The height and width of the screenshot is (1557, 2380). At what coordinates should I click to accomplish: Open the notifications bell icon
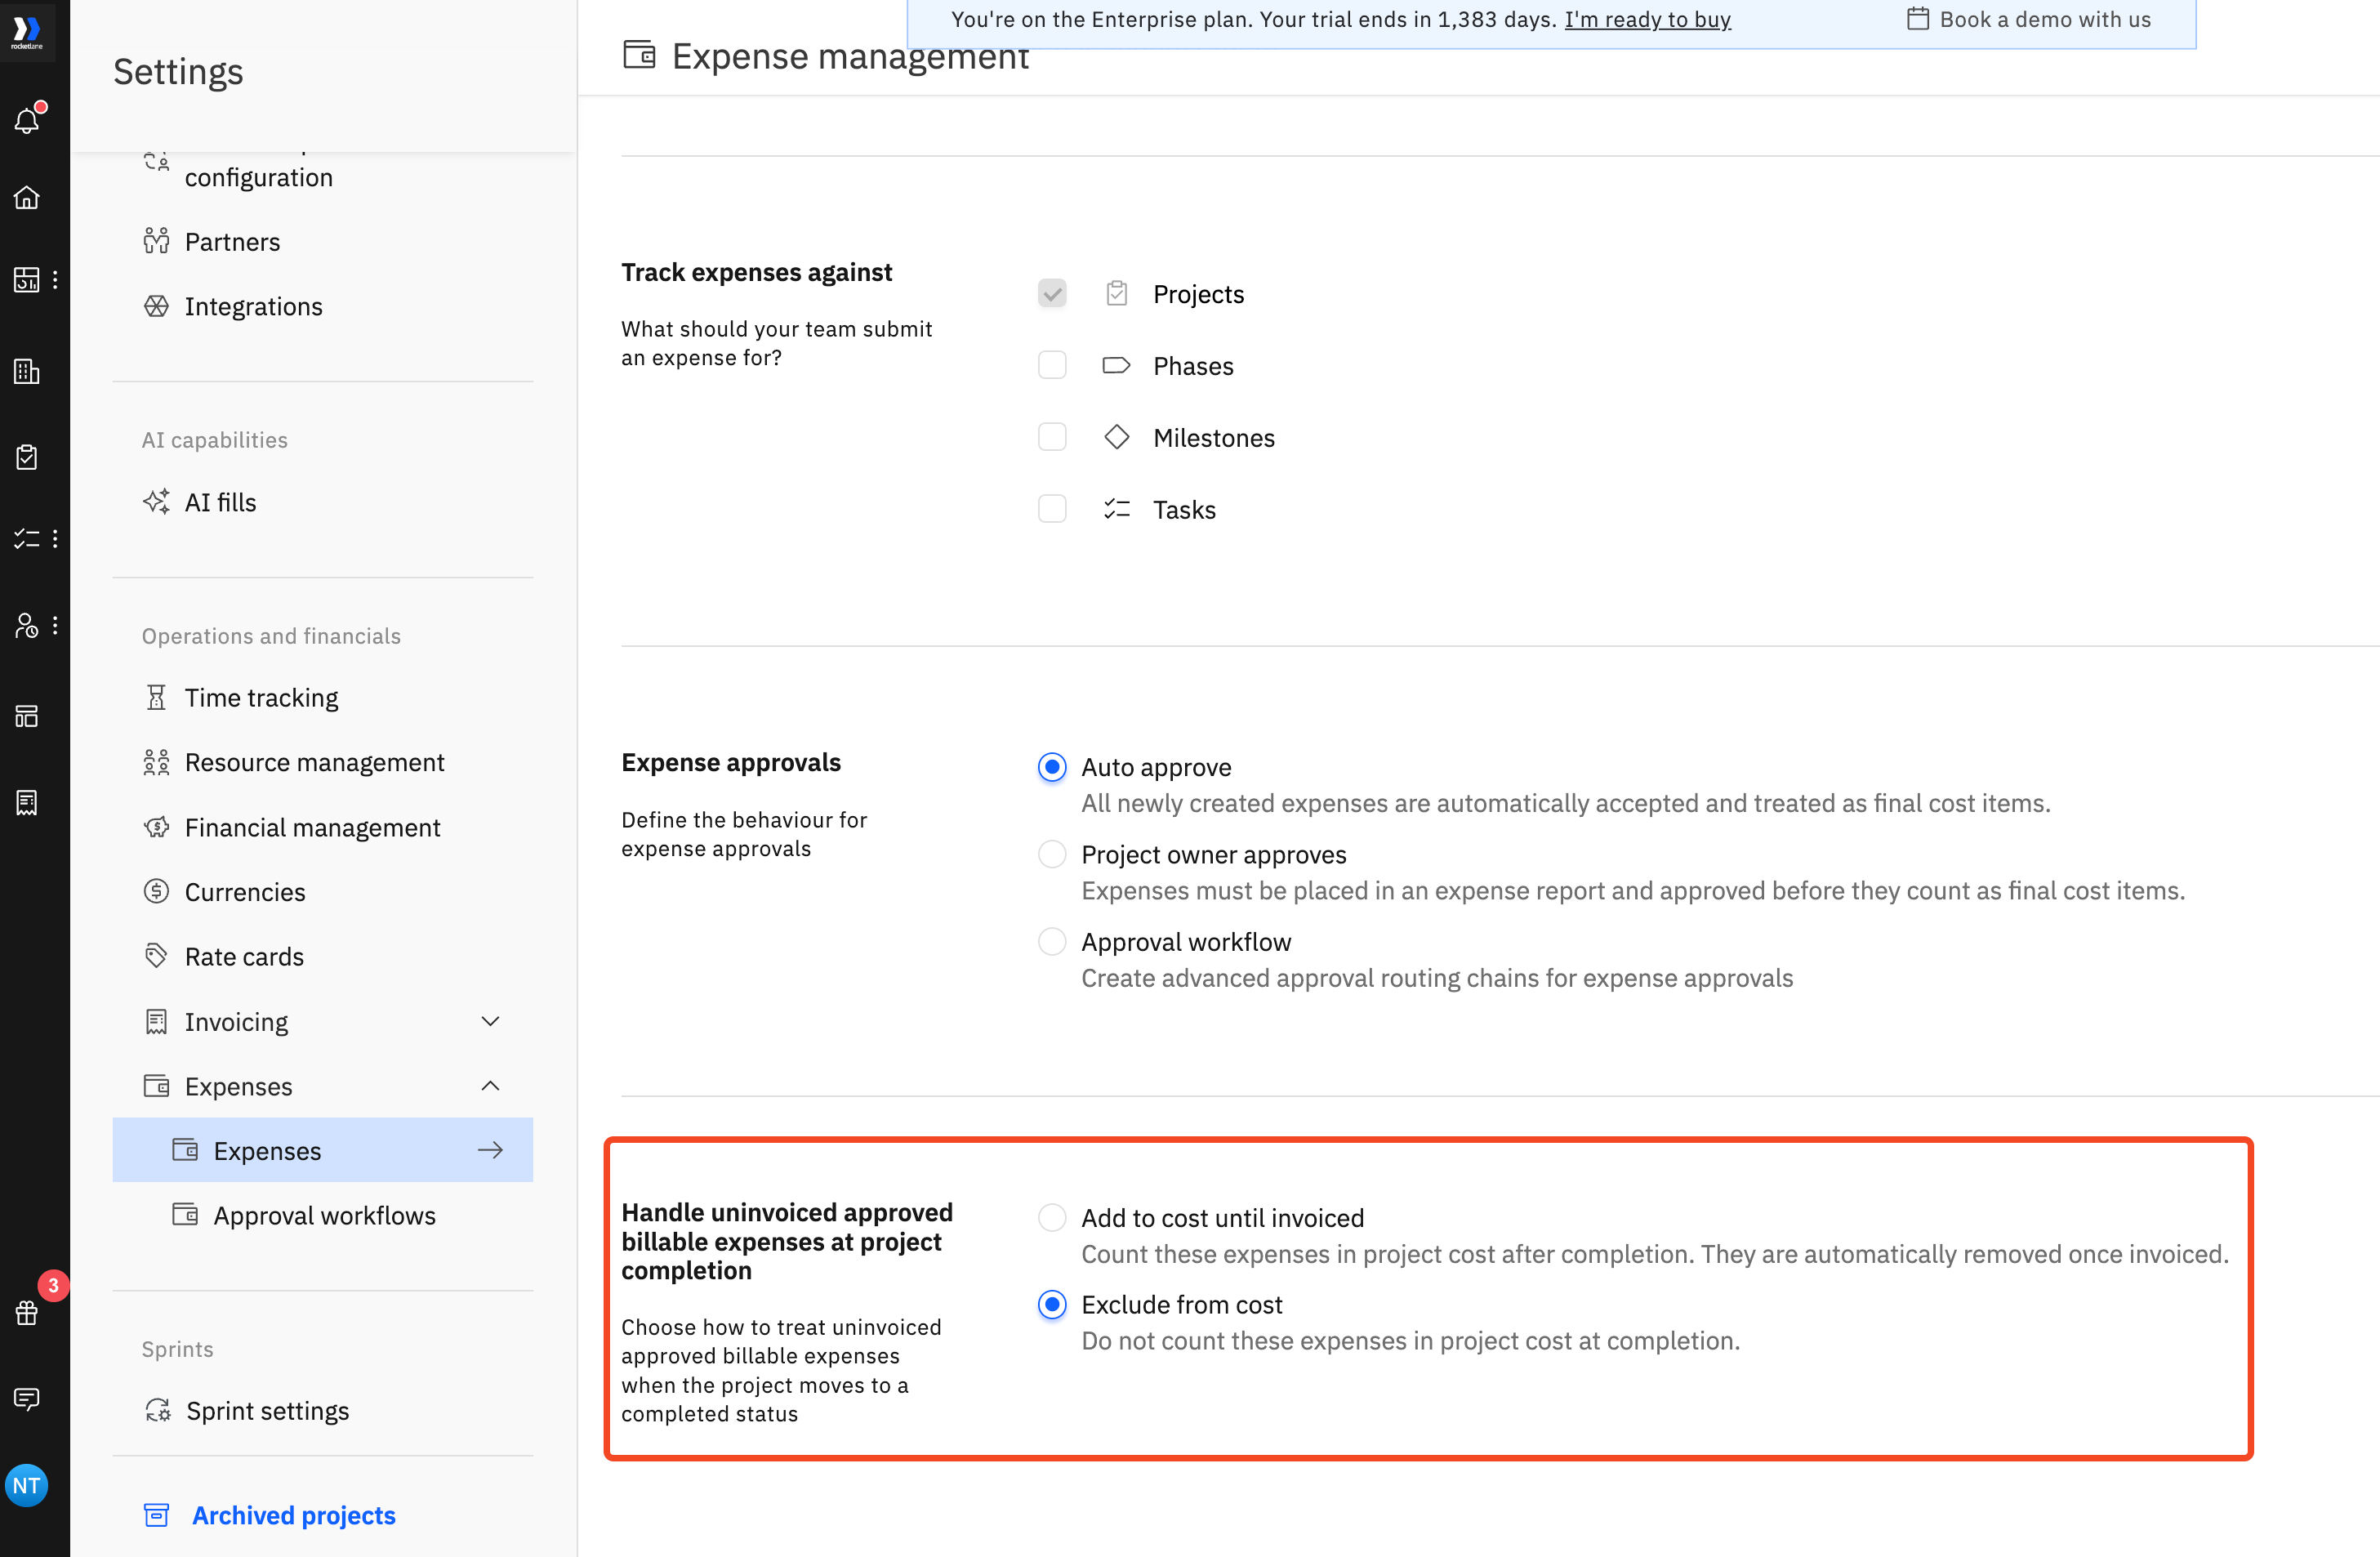tap(27, 120)
